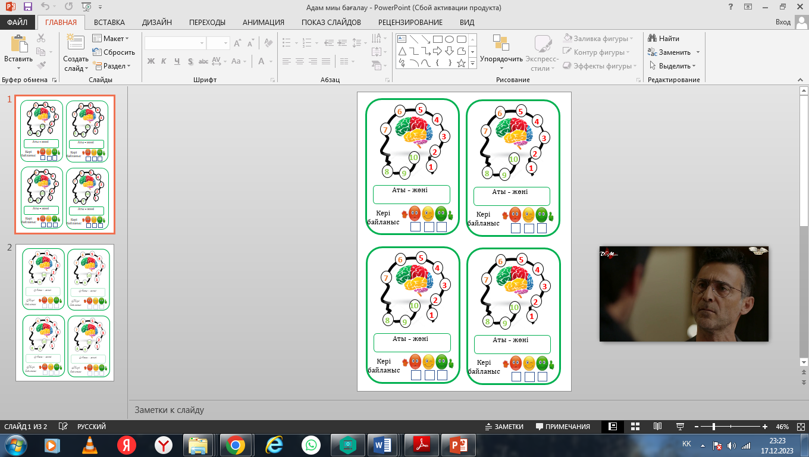Align text left in the paragraph group
Image resolution: width=809 pixels, height=457 pixels.
[287, 61]
